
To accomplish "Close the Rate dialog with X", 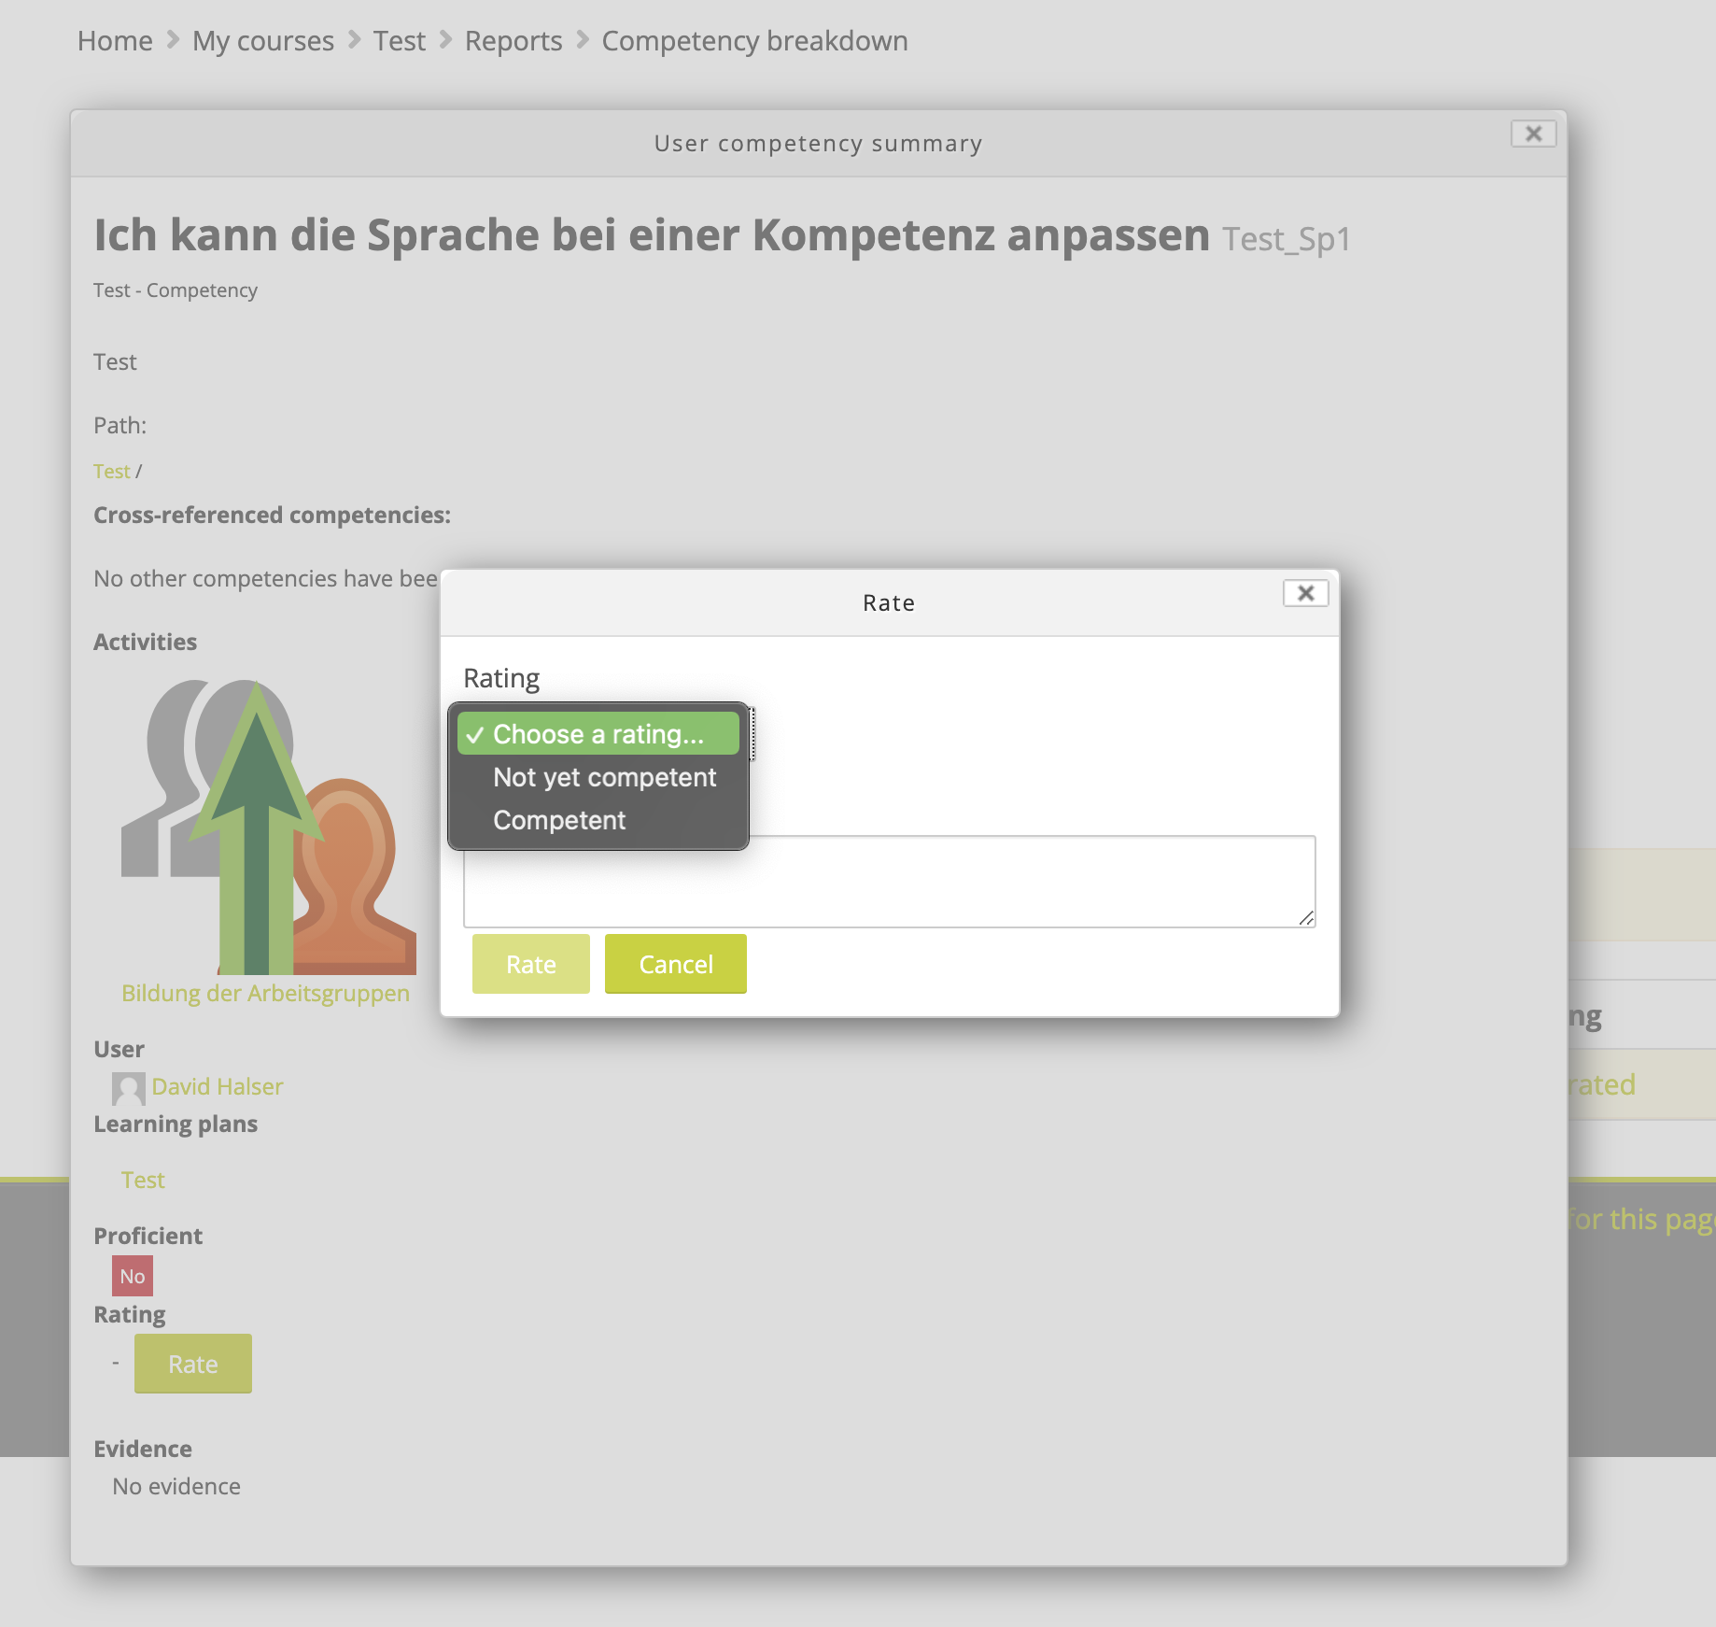I will [x=1305, y=593].
